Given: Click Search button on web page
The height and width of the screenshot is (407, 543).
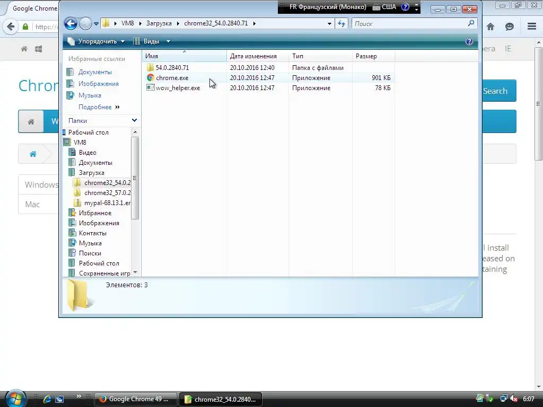Looking at the screenshot, I should pos(499,91).
